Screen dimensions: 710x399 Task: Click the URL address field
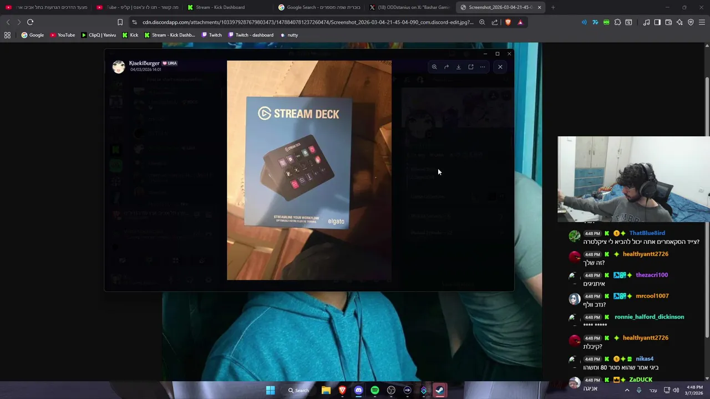pos(308,22)
